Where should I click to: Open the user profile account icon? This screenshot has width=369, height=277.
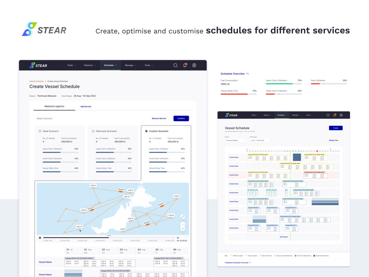pyautogui.click(x=194, y=65)
